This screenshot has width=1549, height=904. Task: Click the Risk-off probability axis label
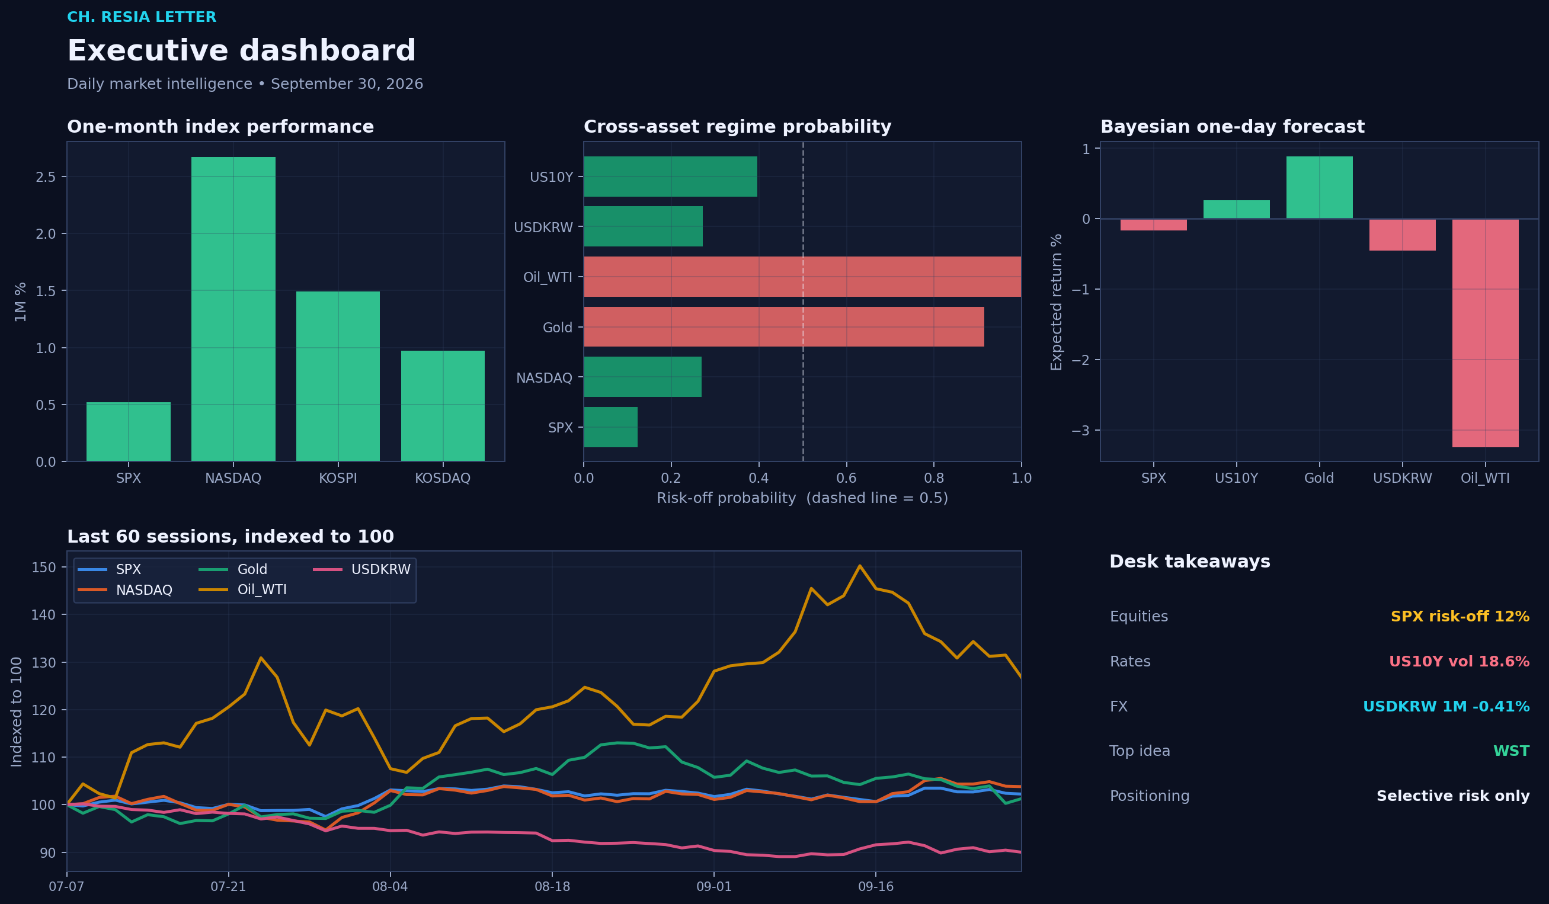point(802,498)
